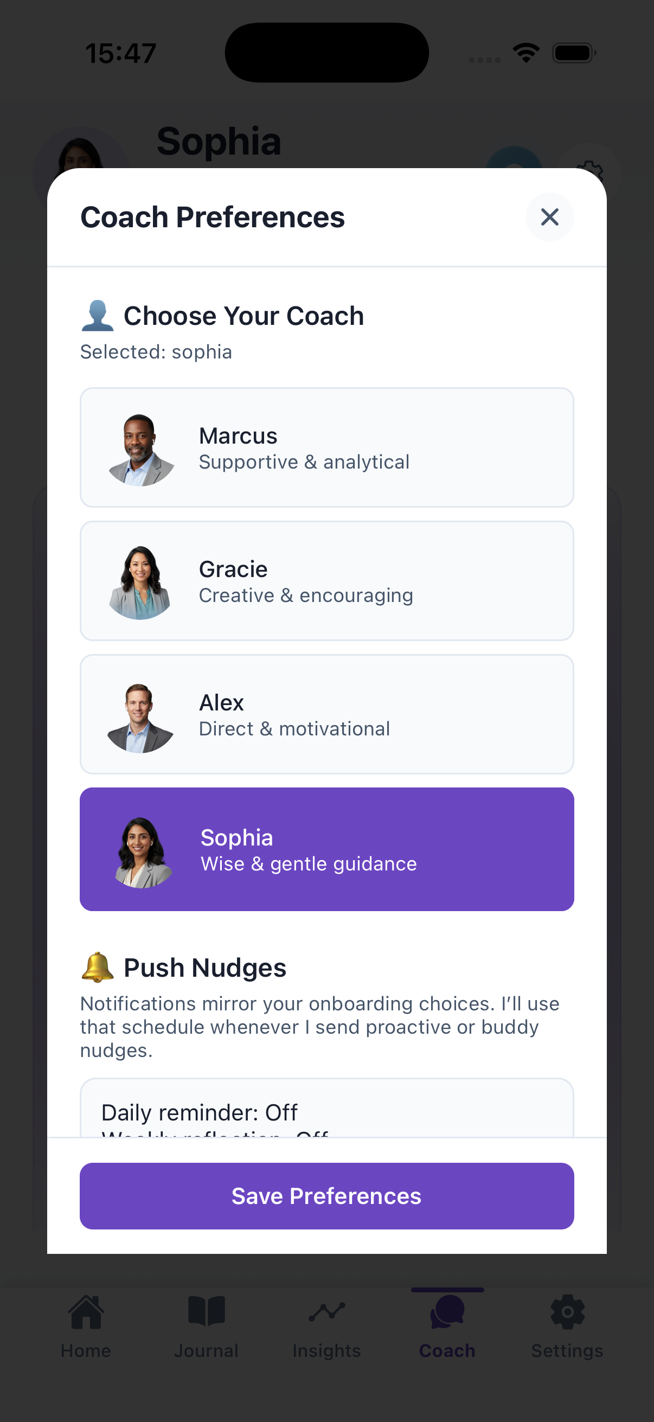Tap the Daily reminder status box

(x=326, y=1110)
